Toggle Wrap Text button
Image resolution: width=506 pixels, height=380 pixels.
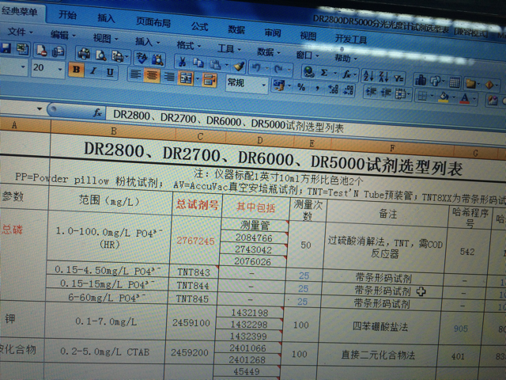coord(209,81)
